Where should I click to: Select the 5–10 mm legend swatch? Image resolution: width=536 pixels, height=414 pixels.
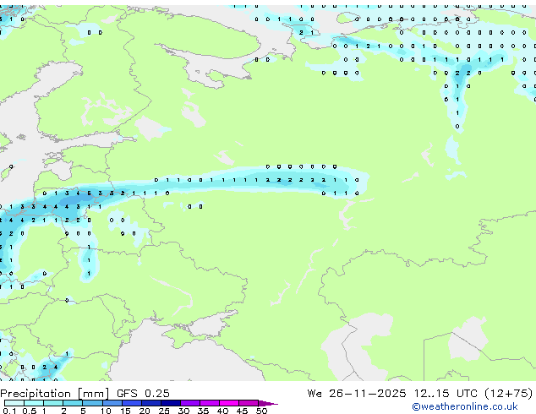pos(92,403)
